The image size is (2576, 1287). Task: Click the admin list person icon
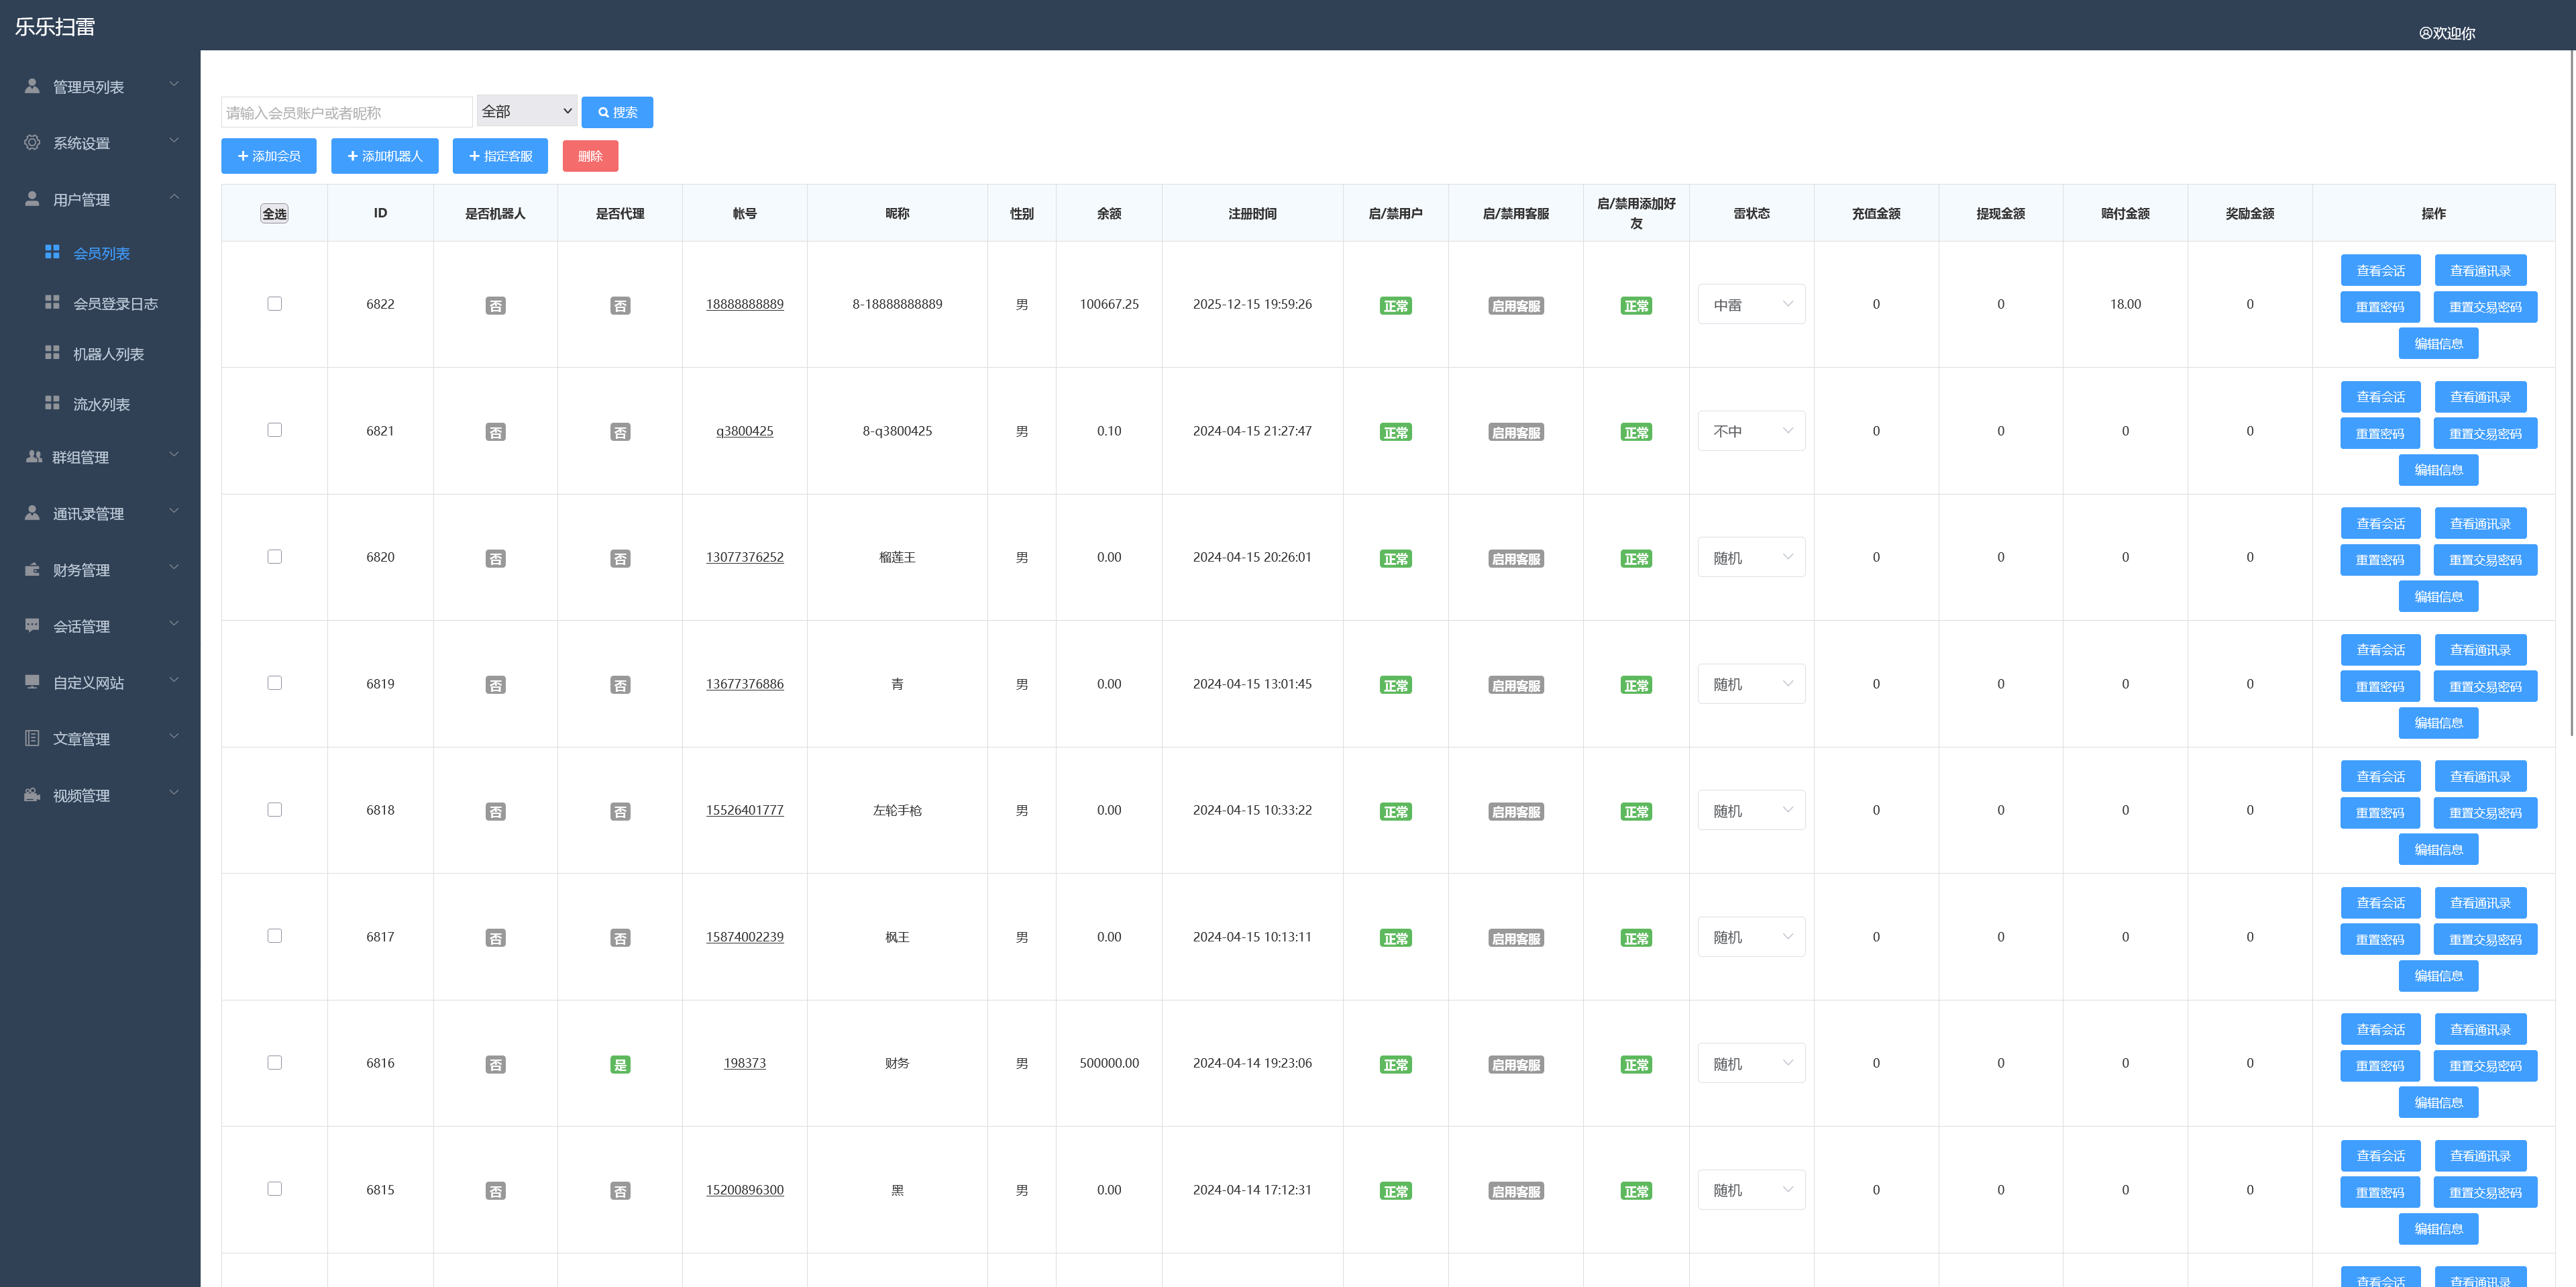click(x=32, y=86)
